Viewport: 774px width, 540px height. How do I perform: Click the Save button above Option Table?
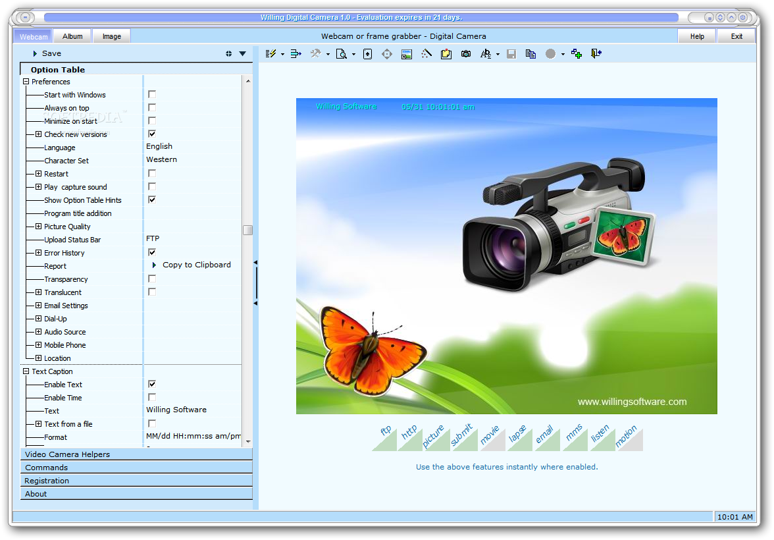[x=47, y=53]
